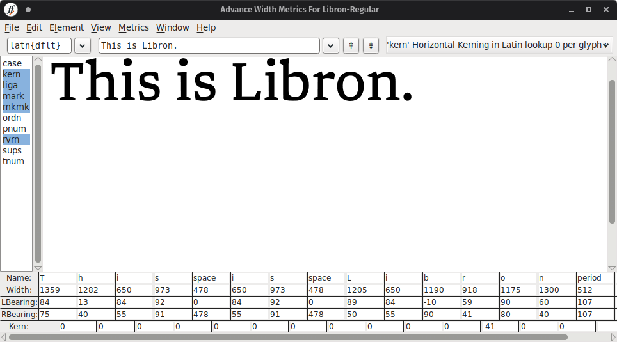The image size is (617, 342).
Task: Open the Help menu
Action: (206, 27)
